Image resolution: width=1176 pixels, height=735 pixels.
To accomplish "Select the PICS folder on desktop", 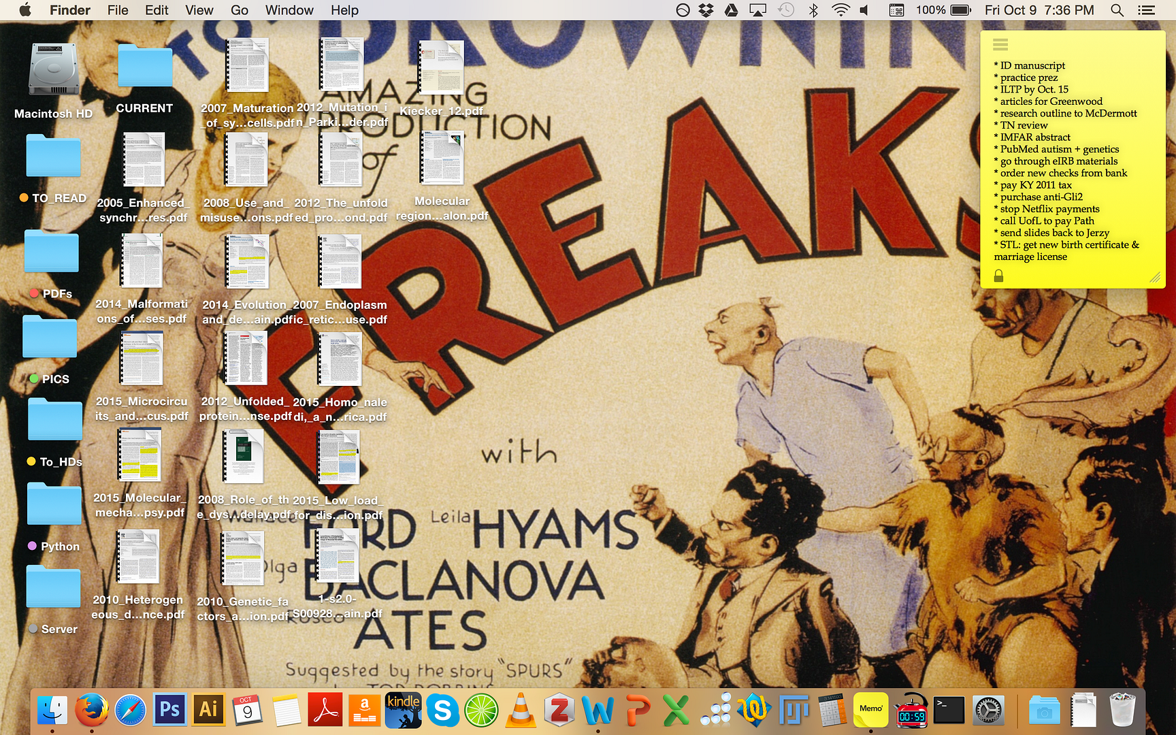I will click(50, 337).
